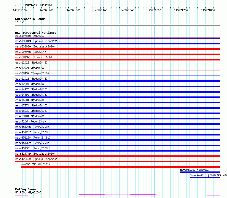227x198 pixels.
Task: Click the essv14495 (Redon2006) label
Action: 31,95
